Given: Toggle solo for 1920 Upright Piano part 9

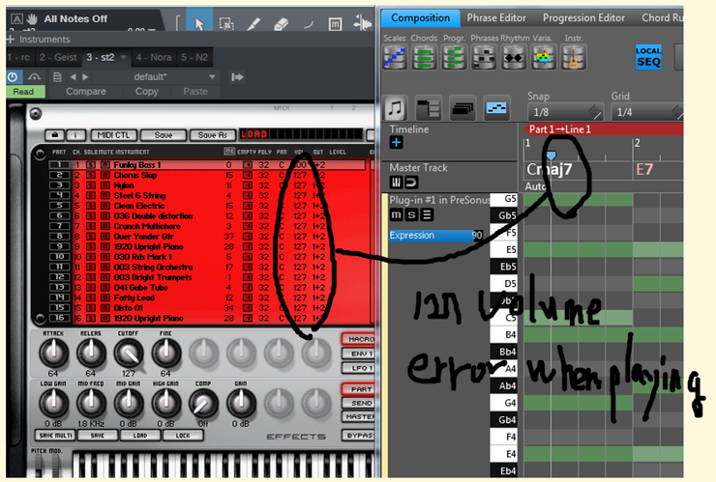Looking at the screenshot, I should click(x=91, y=246).
